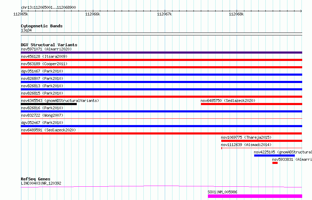Click the RefSeq Genes track title
The height and width of the screenshot is (200, 312).
point(35,179)
